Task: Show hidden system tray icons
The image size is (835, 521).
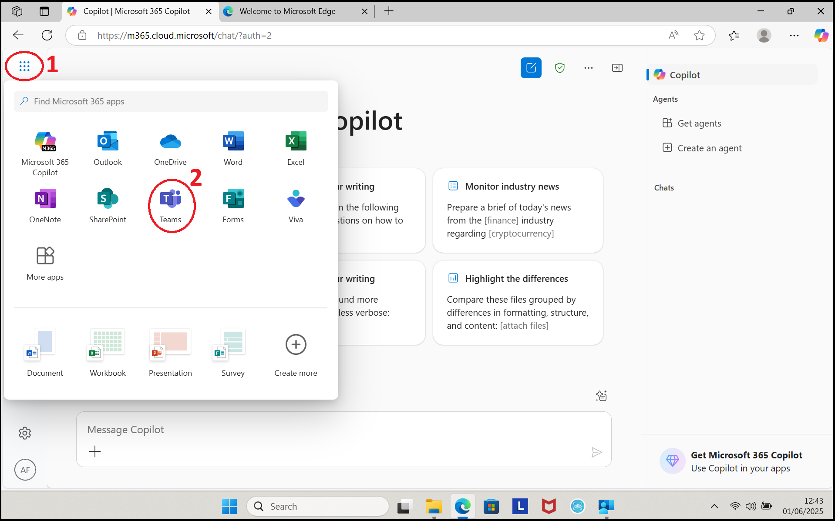Action: tap(714, 506)
